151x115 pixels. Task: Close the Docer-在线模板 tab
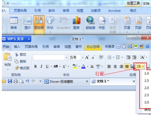click(x=87, y=81)
